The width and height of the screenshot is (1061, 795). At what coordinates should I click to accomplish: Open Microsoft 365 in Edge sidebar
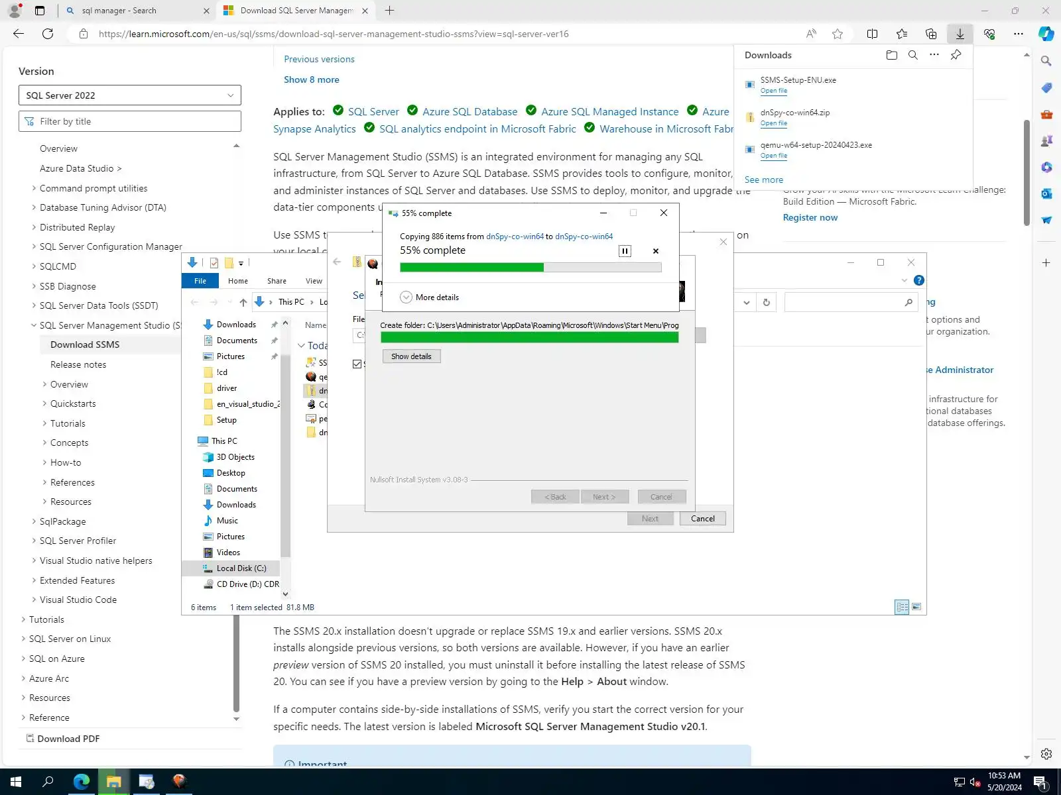click(1046, 167)
